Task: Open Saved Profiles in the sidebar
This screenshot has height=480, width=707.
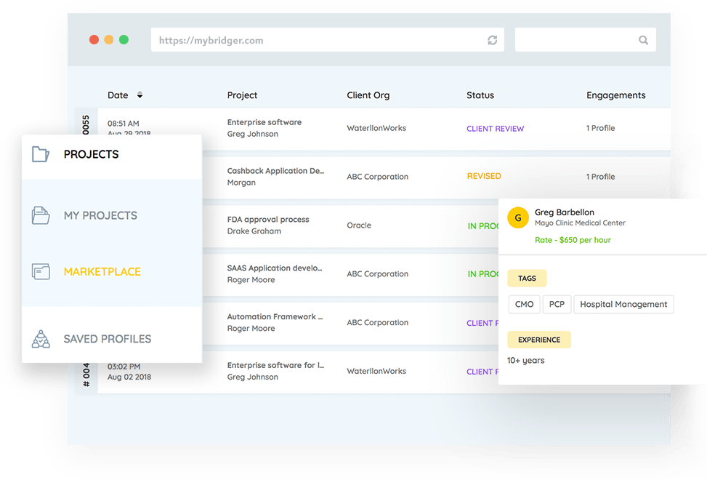Action: [x=107, y=339]
